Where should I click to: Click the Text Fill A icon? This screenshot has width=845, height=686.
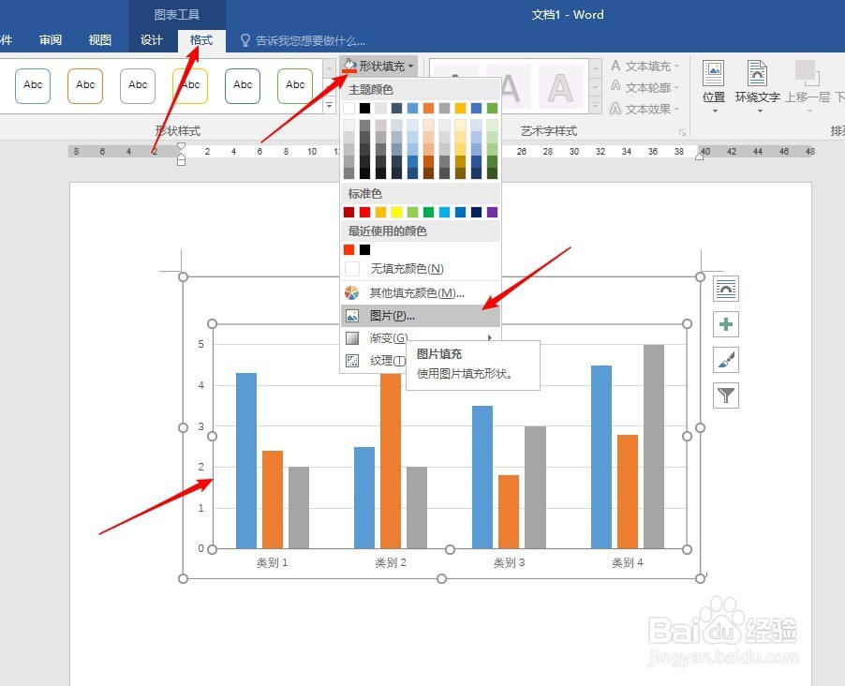click(615, 66)
